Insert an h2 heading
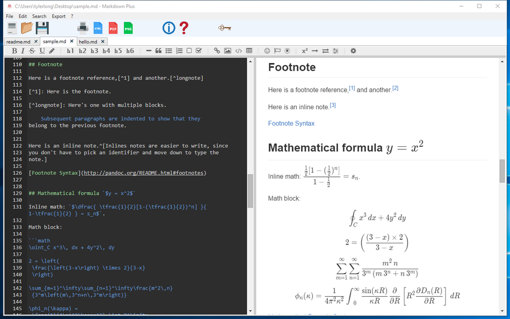The image size is (510, 319). 82,51
